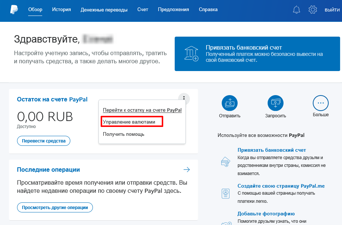This screenshot has width=342, height=225.
Task: Click the Доступно label under balance
Action: 26,127
